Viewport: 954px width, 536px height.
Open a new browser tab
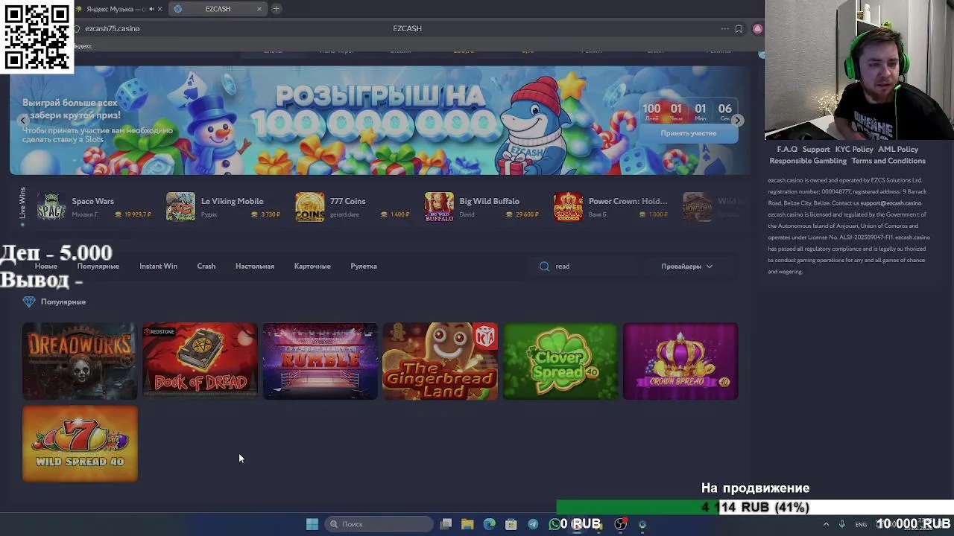(x=276, y=9)
